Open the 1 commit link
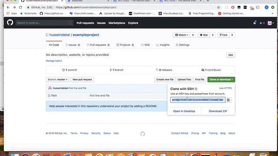The height and width of the screenshot is (156, 278). [69, 70]
